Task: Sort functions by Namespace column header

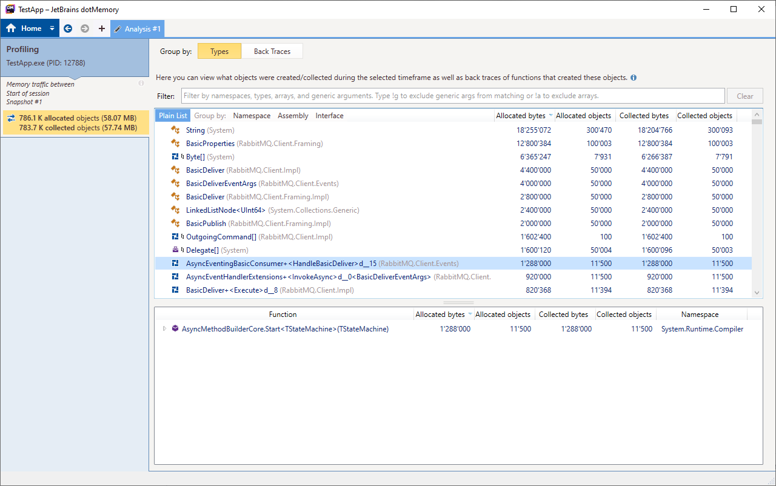Action: tap(700, 315)
